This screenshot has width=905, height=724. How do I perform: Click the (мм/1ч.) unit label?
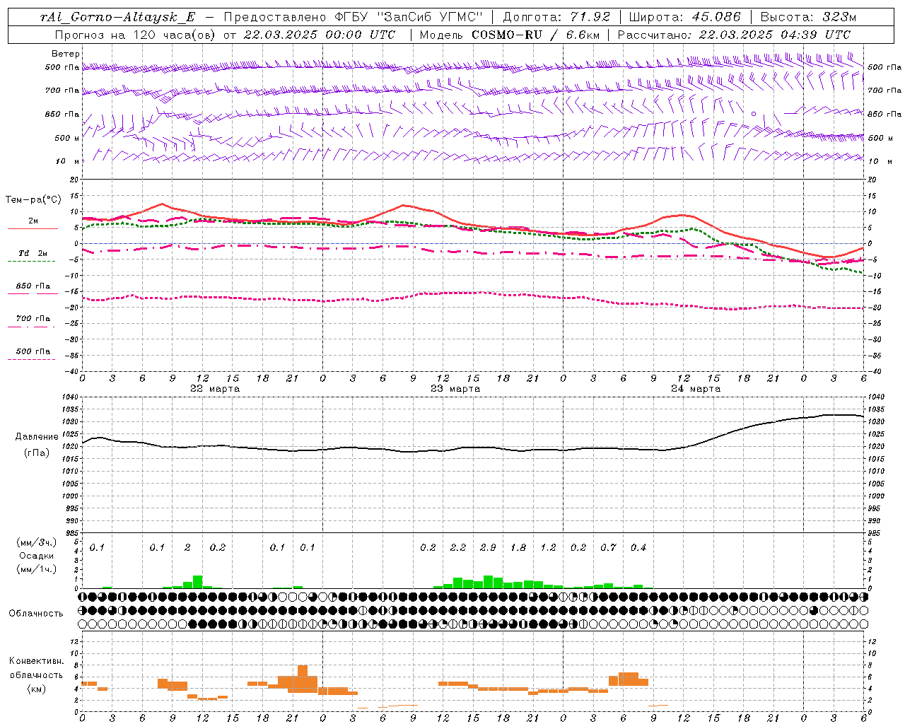tap(37, 569)
